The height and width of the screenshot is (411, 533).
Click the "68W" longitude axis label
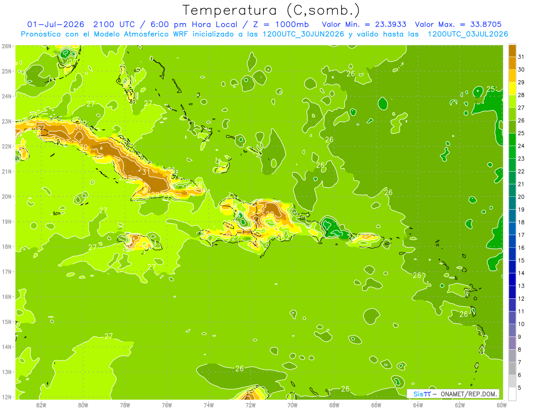334,405
